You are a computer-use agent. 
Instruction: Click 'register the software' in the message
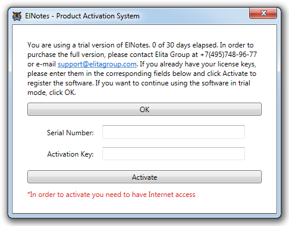pyautogui.click(x=60, y=83)
